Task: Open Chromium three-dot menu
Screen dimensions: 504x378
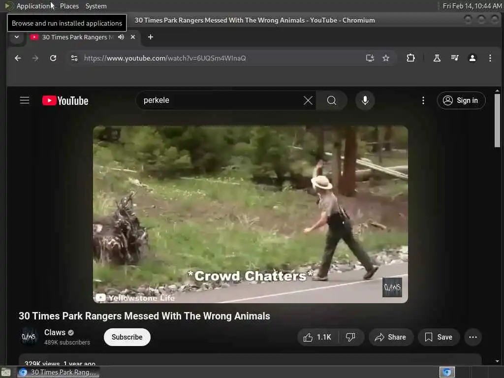Action: (490, 58)
